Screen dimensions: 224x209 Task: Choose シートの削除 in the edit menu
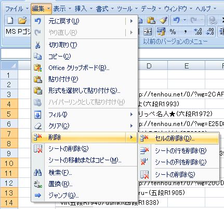click(x=84, y=149)
